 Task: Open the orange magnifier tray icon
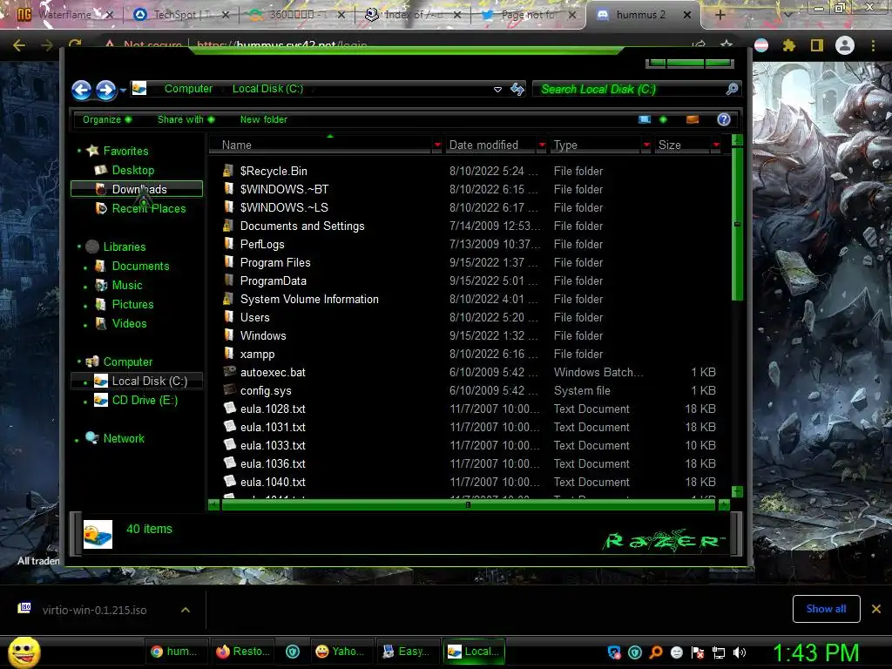click(656, 652)
